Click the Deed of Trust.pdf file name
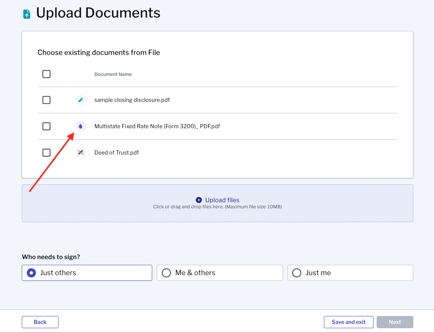This screenshot has width=434, height=332. tap(117, 153)
